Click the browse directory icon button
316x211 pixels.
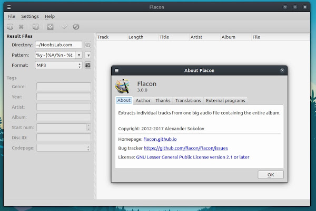pos(87,45)
